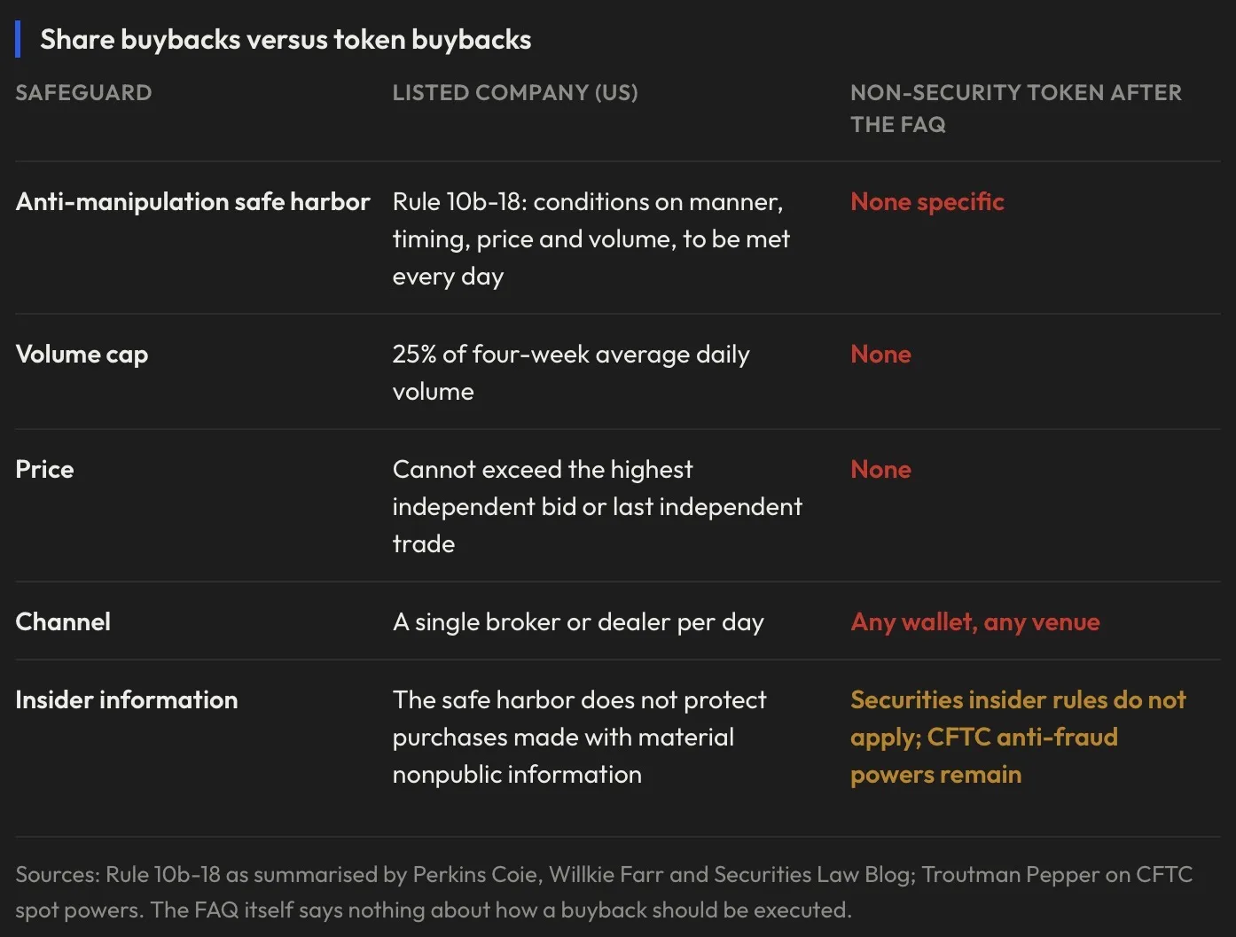The image size is (1236, 937).
Task: Click the red 'None specific' cell
Action: click(x=927, y=201)
